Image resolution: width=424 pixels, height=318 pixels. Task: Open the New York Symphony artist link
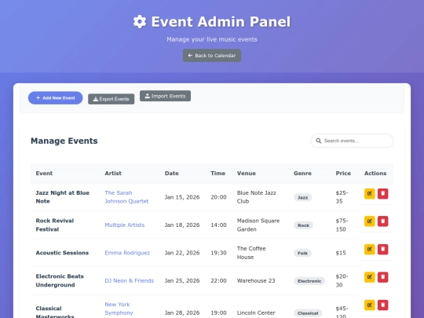(x=119, y=309)
